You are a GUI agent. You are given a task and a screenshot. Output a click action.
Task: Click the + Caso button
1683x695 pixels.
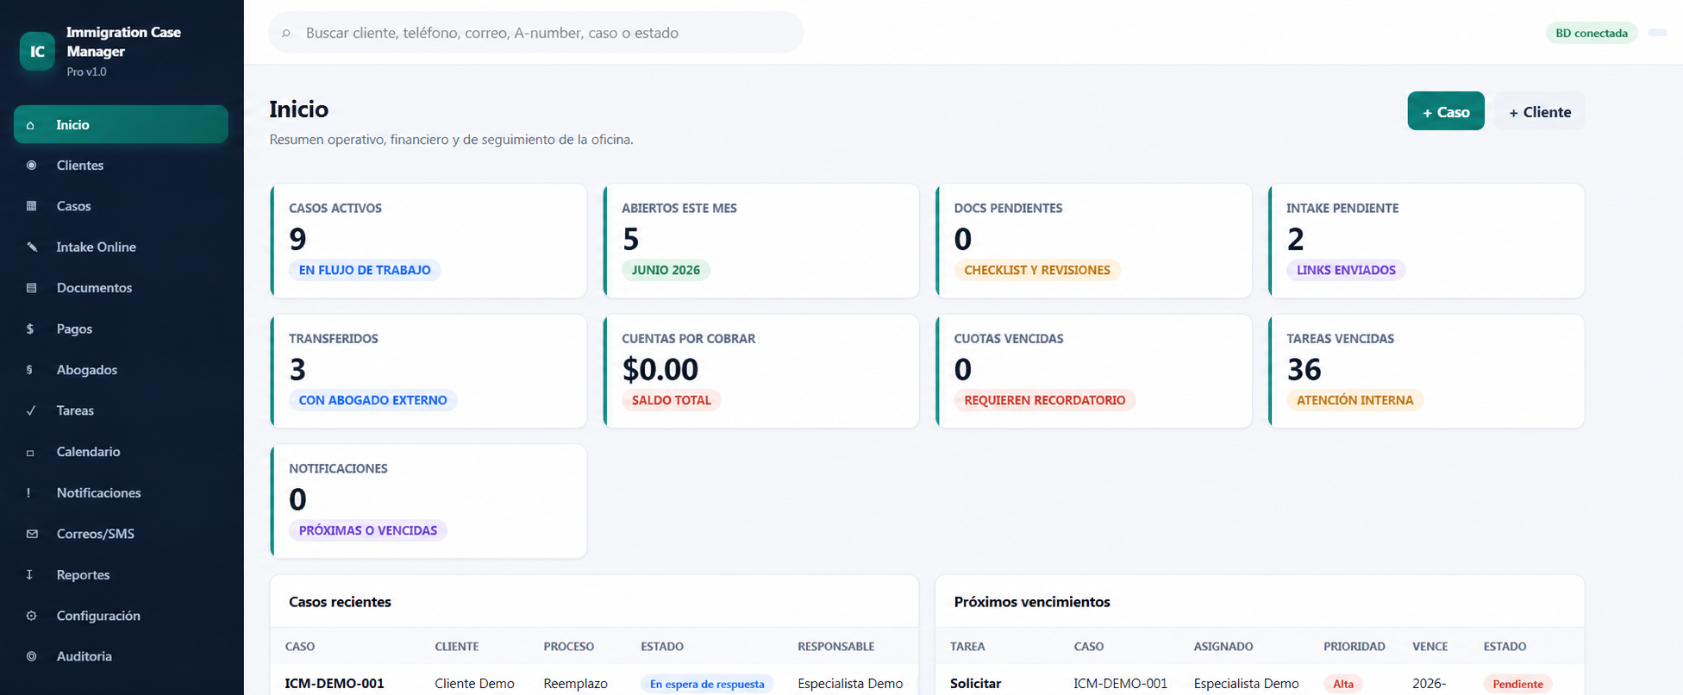(x=1446, y=111)
